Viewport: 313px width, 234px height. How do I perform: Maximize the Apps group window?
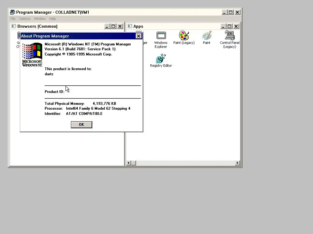click(229, 26)
